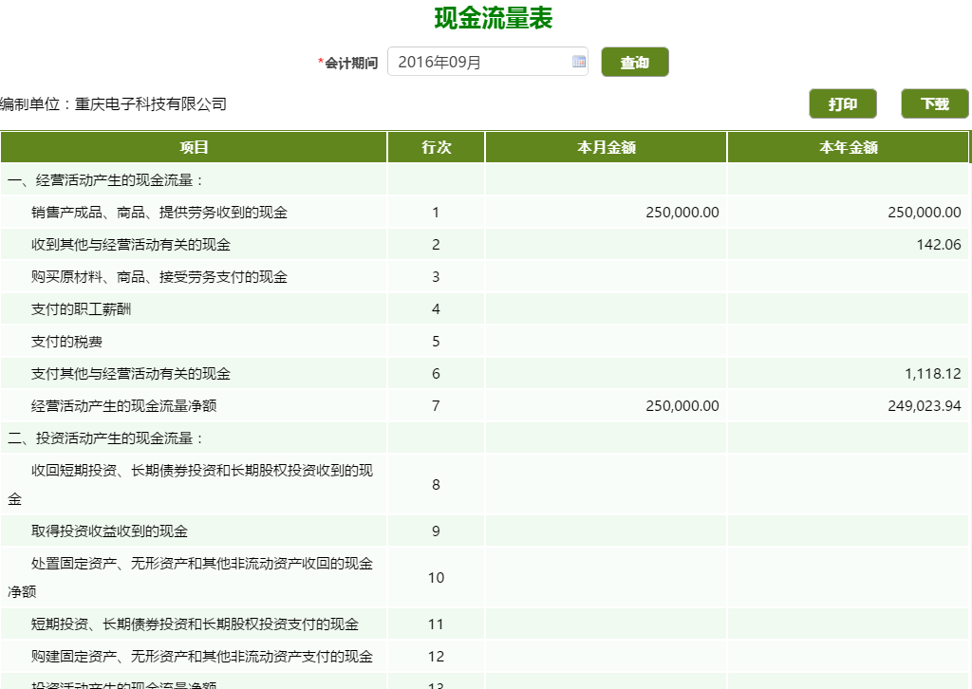Select 支付的职工薪酬 row label

pos(82,309)
